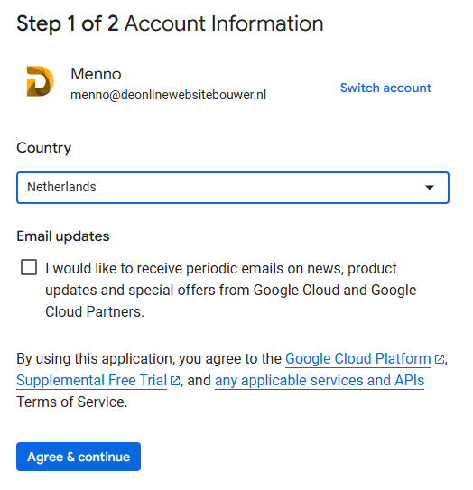Click the Agree & continue button
The width and height of the screenshot is (473, 490).
[79, 457]
